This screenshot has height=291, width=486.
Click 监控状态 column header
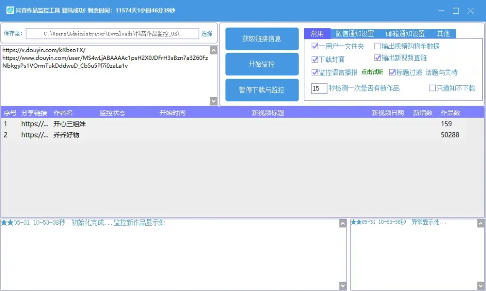pos(112,113)
